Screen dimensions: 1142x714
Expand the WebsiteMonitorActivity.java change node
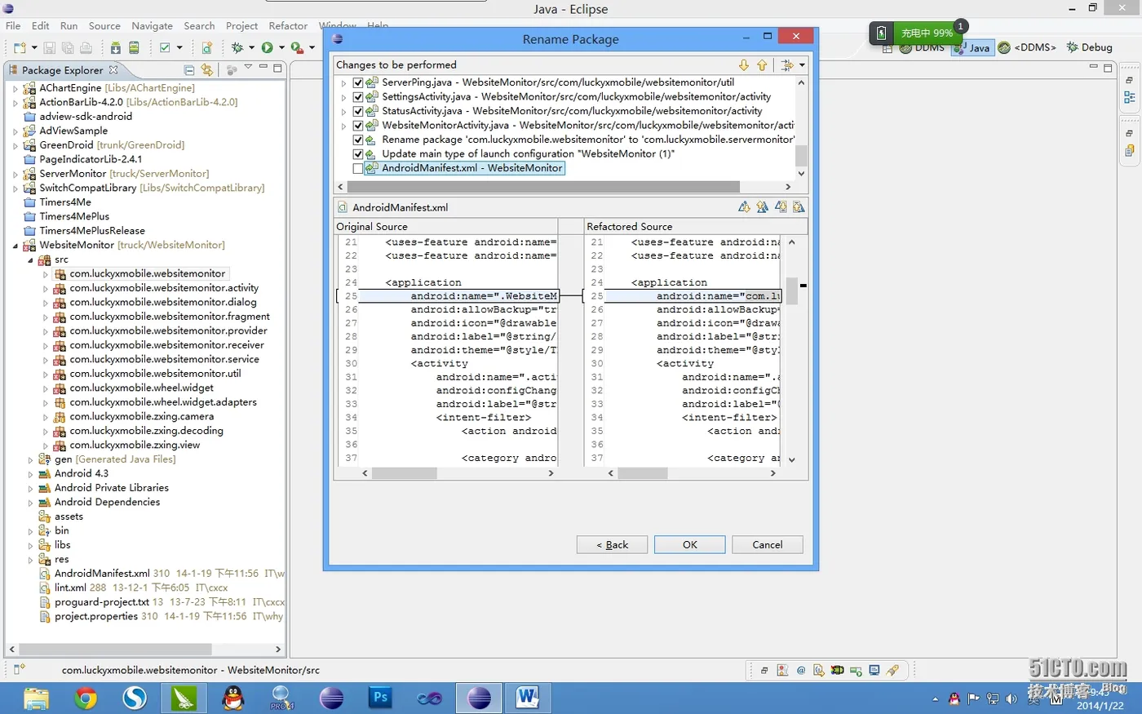click(x=343, y=126)
